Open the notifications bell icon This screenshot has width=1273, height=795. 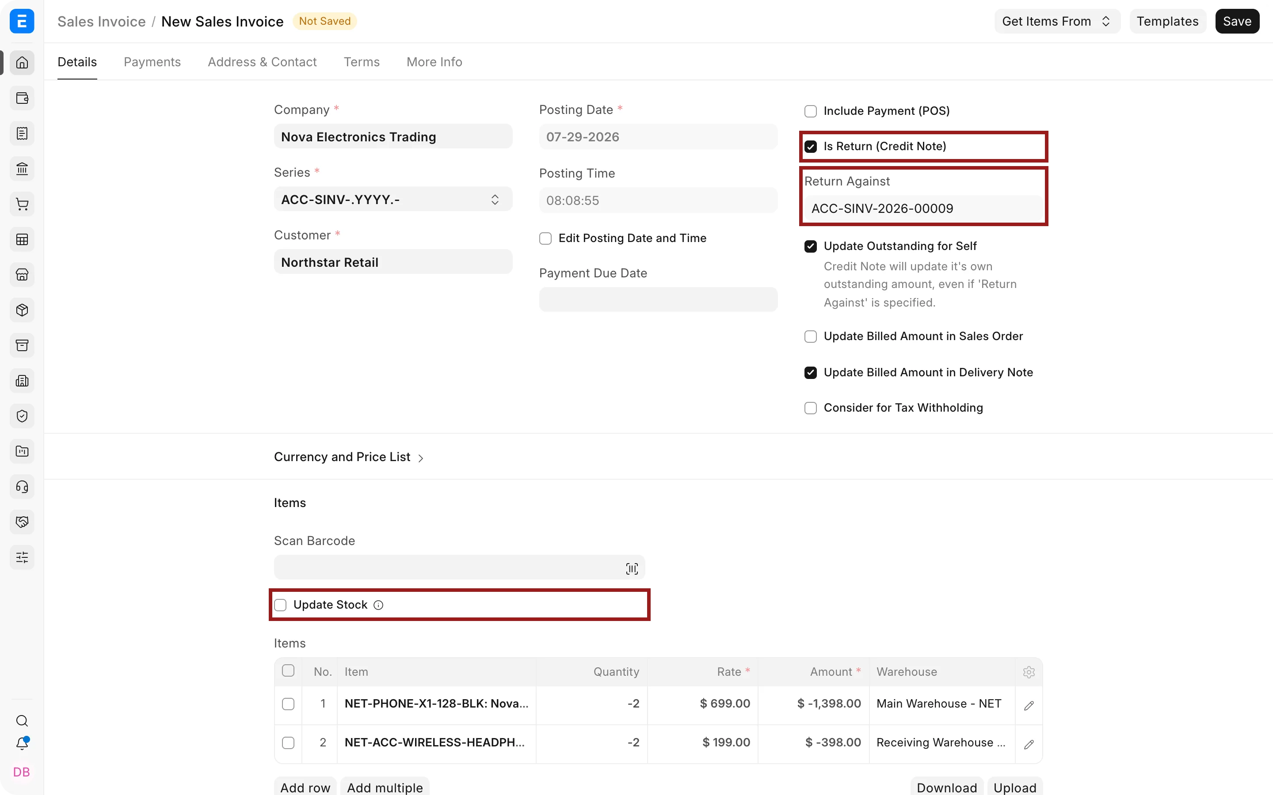(22, 743)
